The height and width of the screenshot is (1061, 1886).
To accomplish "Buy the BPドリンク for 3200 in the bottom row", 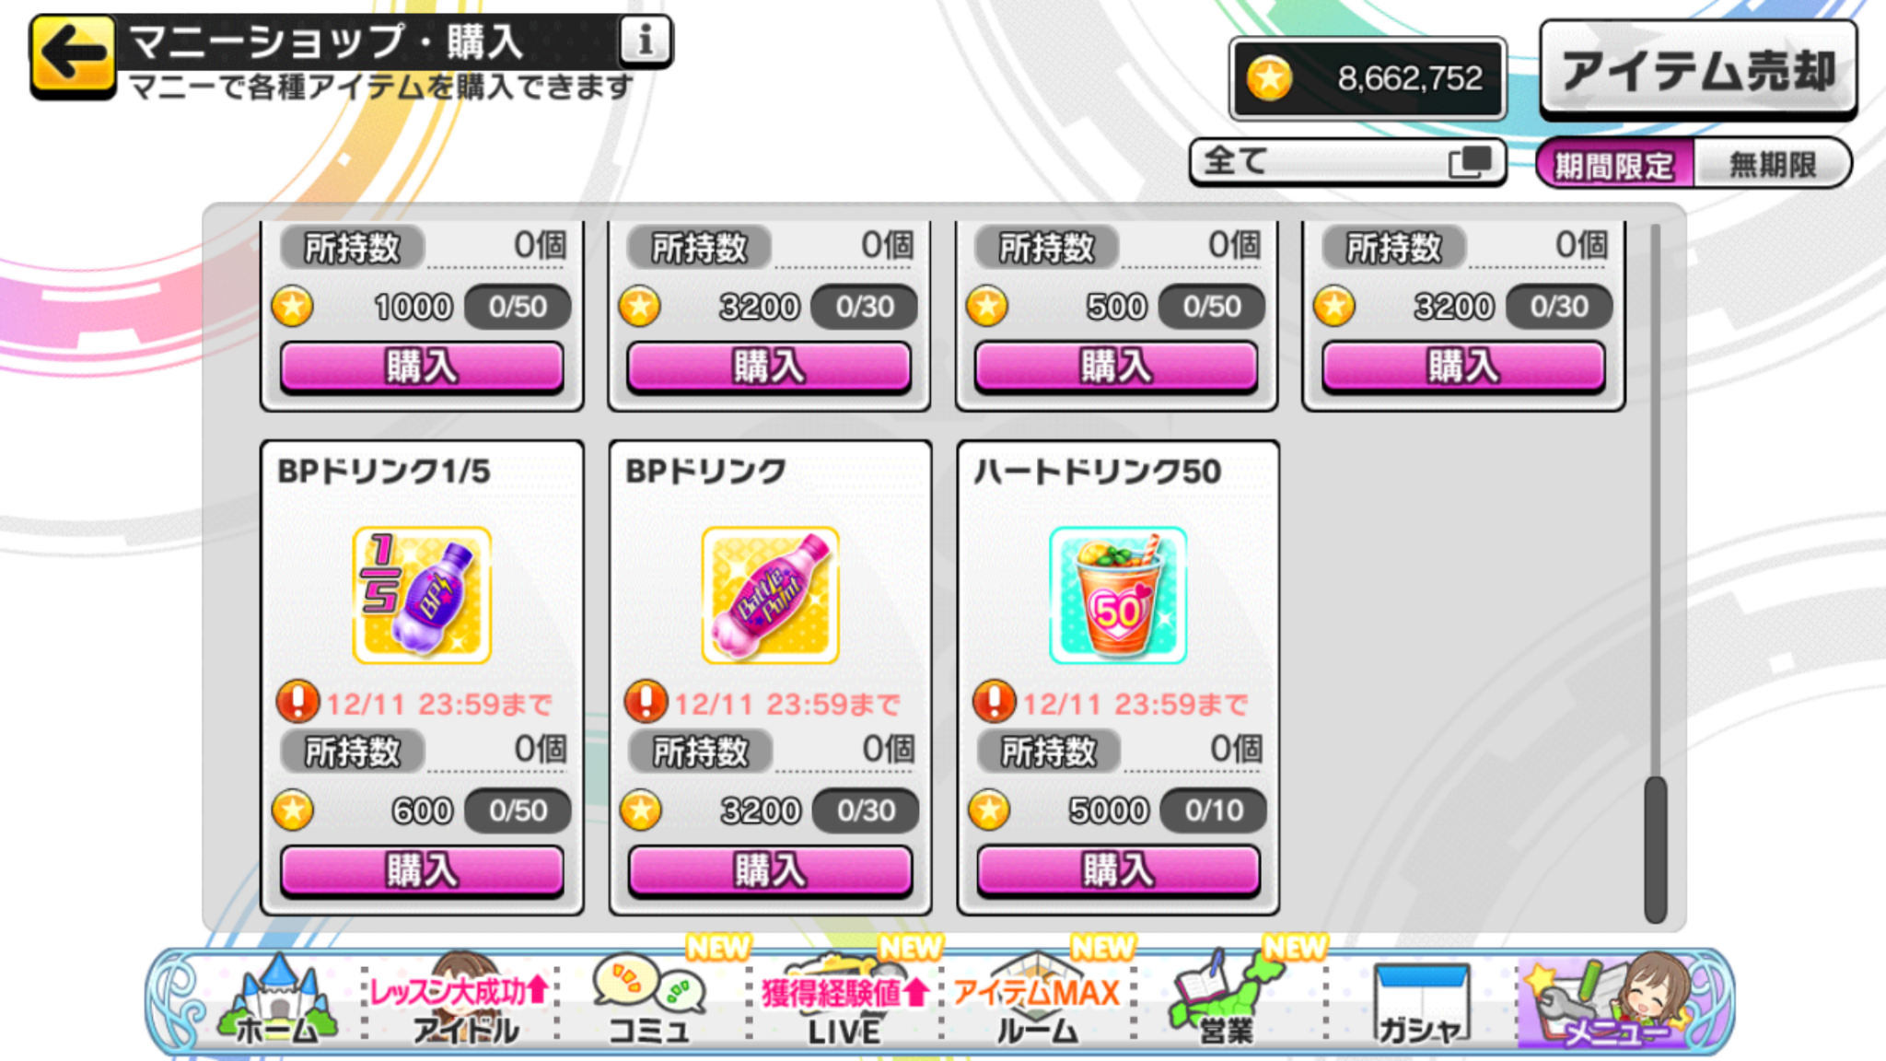I will (x=770, y=870).
